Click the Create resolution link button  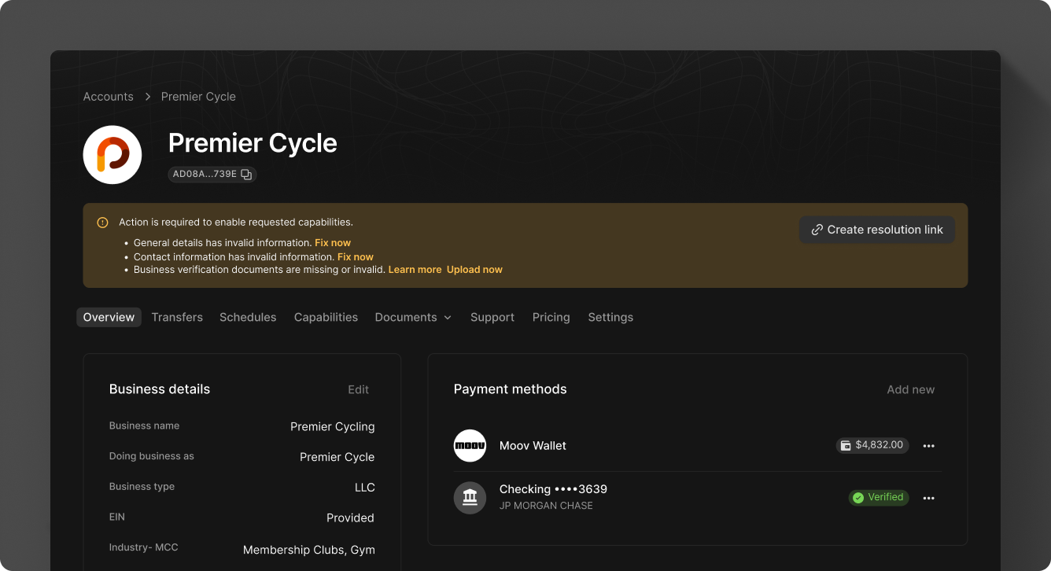click(876, 230)
